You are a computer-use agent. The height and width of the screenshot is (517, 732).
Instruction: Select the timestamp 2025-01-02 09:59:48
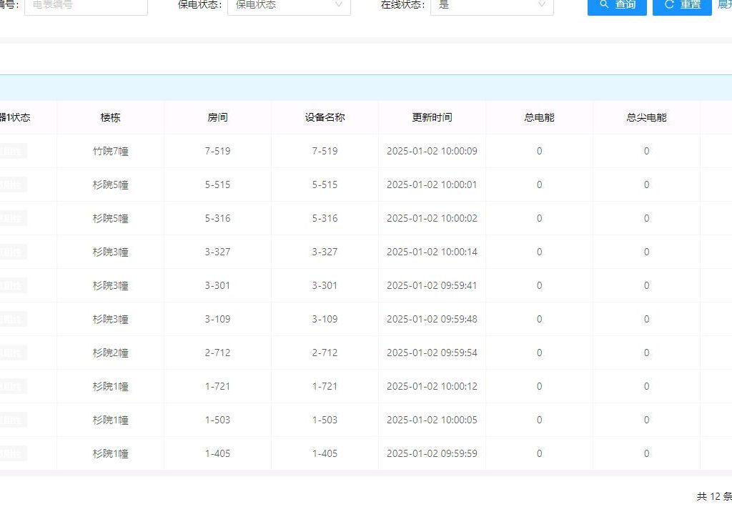(x=432, y=320)
